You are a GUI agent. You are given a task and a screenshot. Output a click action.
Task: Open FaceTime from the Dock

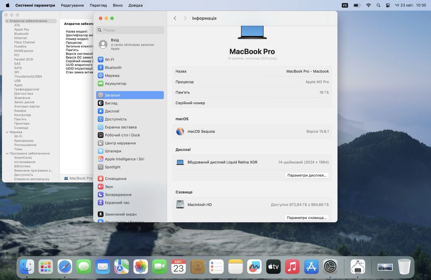click(x=159, y=267)
